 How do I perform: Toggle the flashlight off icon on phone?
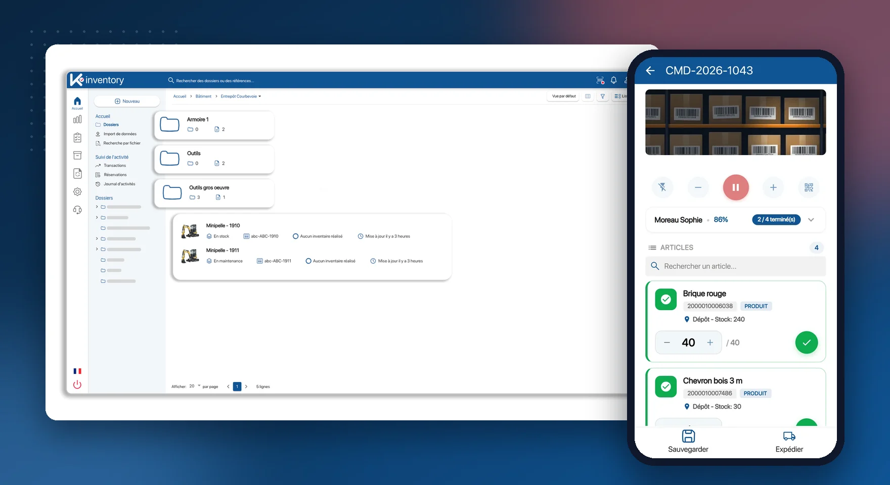click(x=662, y=187)
